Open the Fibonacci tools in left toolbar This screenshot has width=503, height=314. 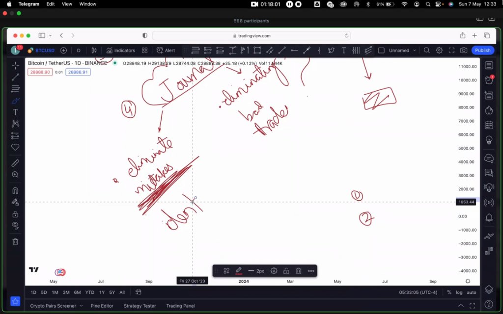(15, 89)
